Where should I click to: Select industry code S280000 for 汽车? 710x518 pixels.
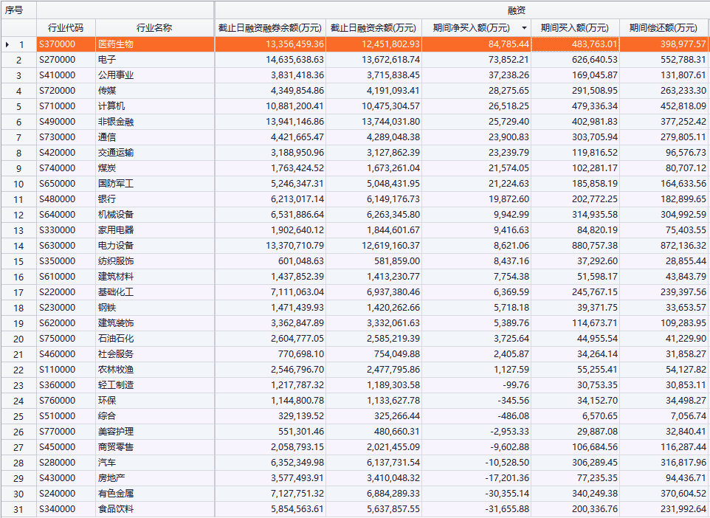pyautogui.click(x=66, y=463)
